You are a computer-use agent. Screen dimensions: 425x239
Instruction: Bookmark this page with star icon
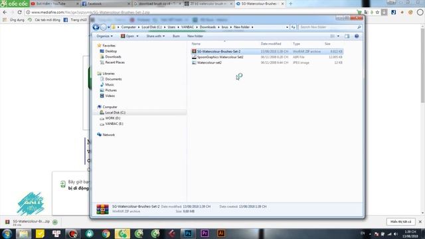[377, 12]
